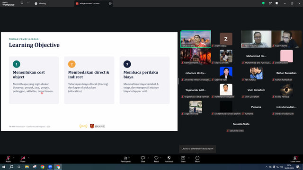Open the Participants panel
This screenshot has width=303, height=170.
(126, 159)
